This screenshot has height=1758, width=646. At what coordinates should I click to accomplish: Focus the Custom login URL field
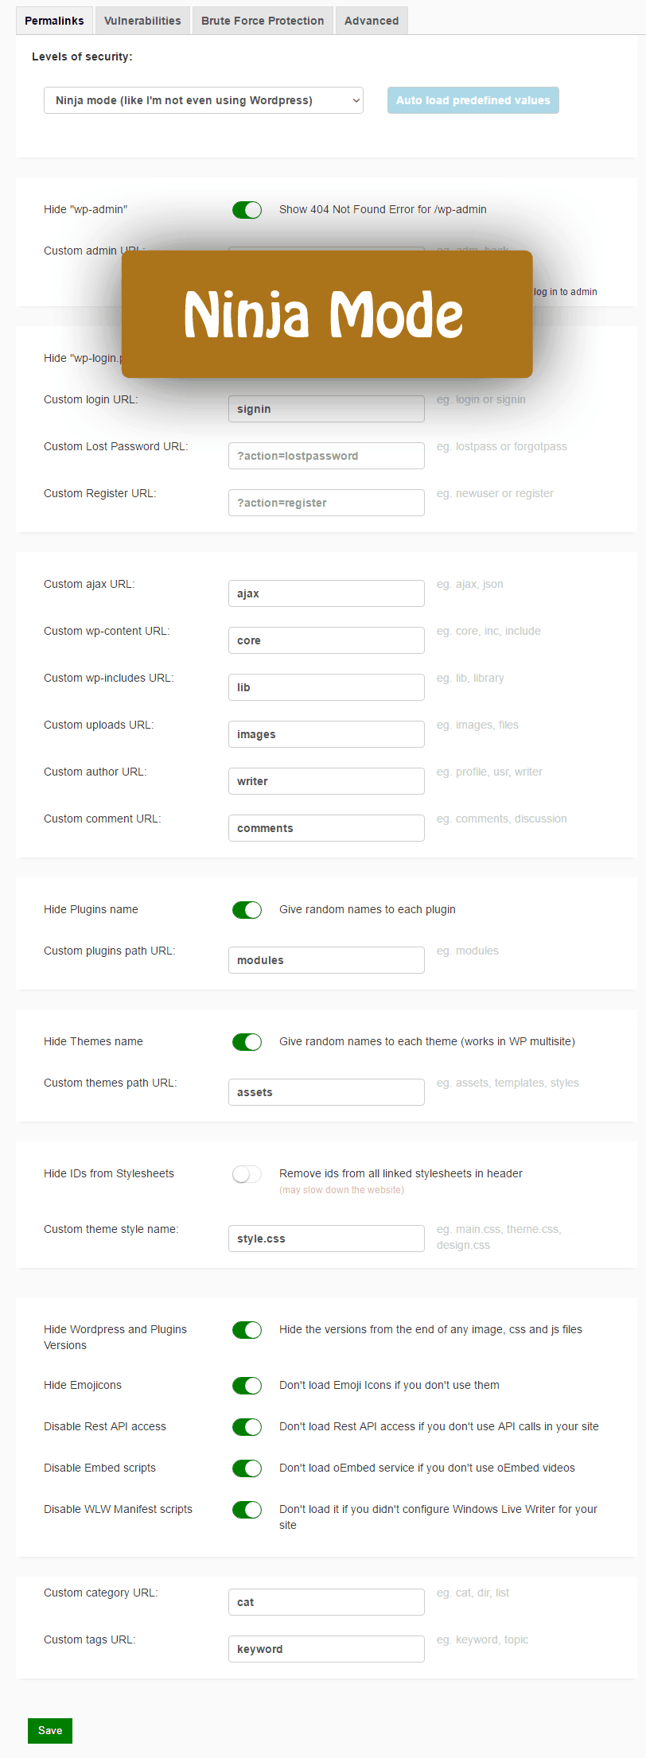[326, 409]
